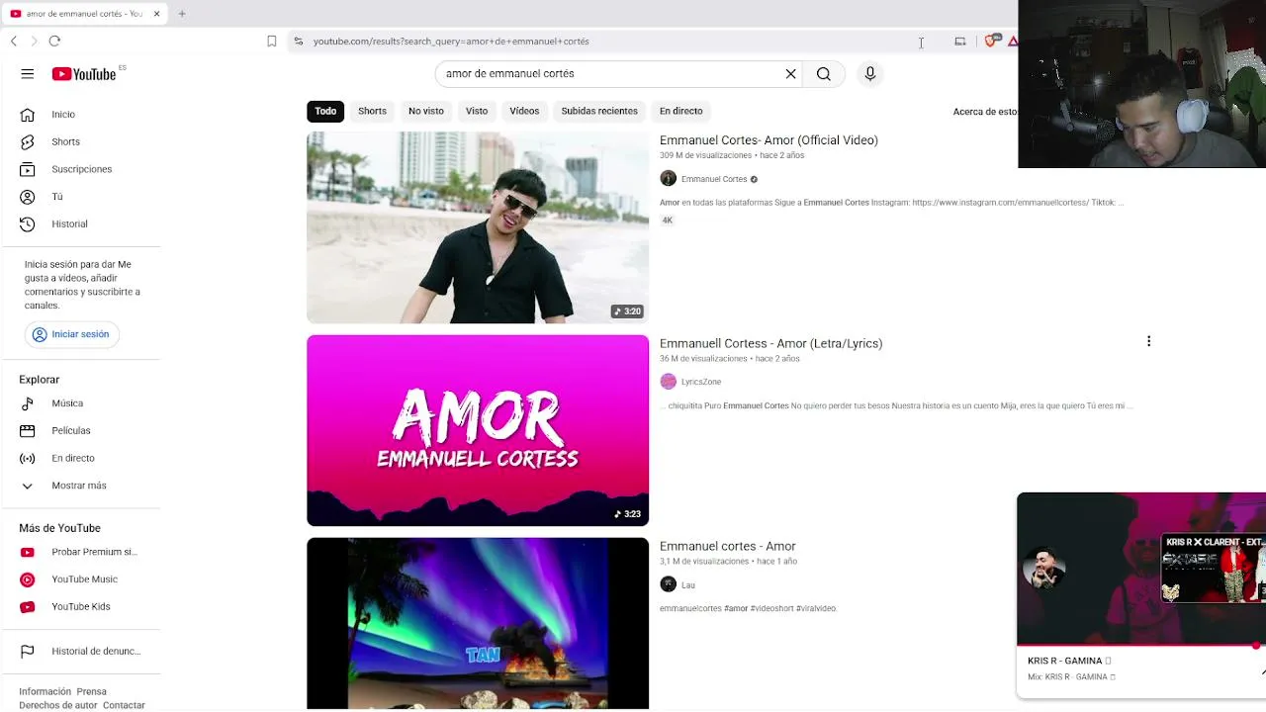Viewport: 1266px width, 712px height.
Task: Click the LyricsZone channel avatar
Action: 669,382
